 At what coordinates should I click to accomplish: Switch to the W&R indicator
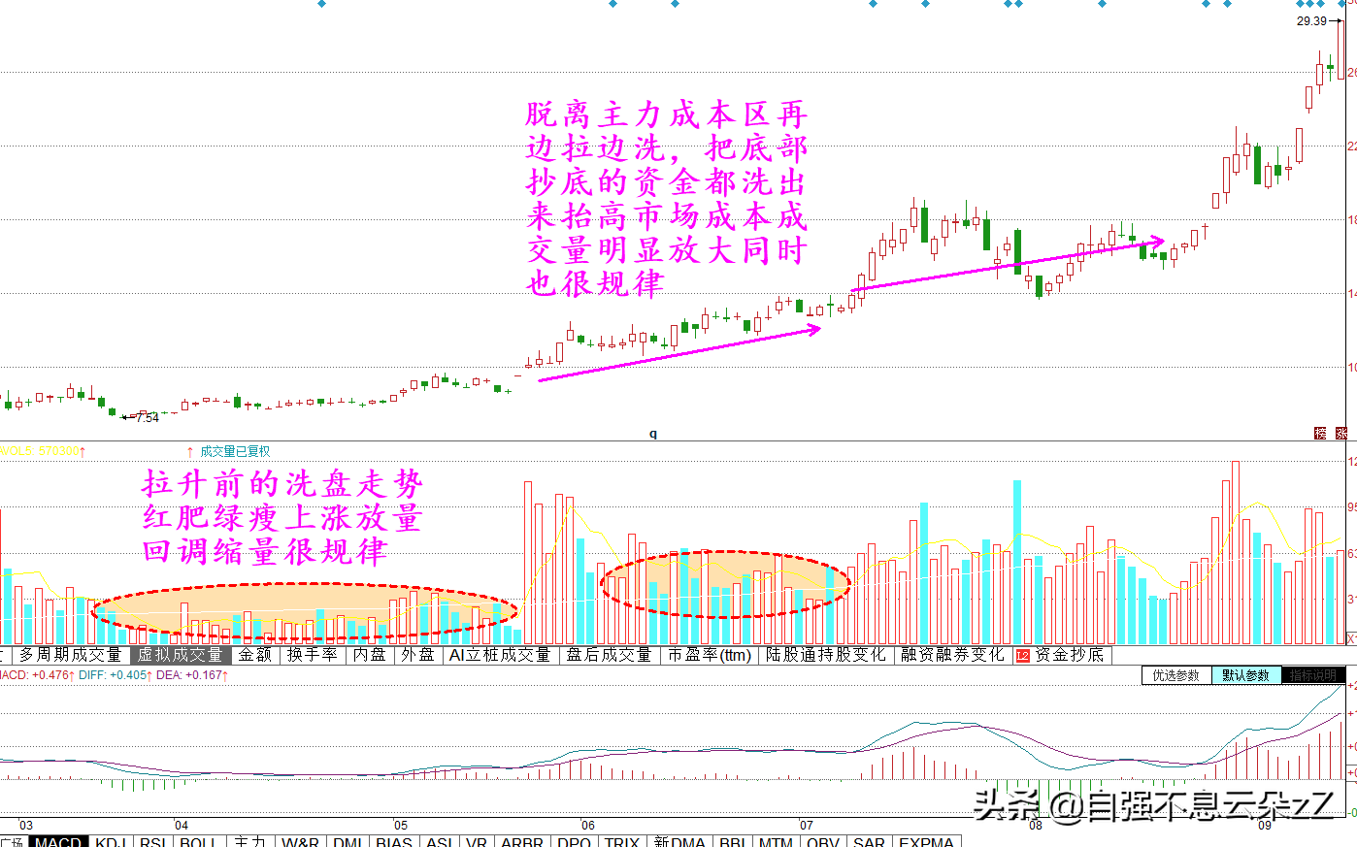click(x=300, y=841)
